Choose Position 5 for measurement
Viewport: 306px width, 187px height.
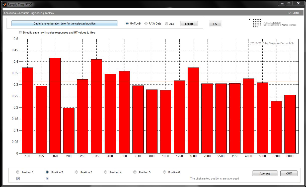[135, 172]
